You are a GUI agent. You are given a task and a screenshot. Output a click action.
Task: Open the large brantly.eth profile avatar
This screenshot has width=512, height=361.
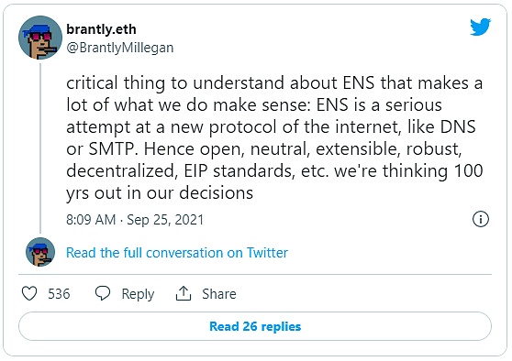click(40, 38)
